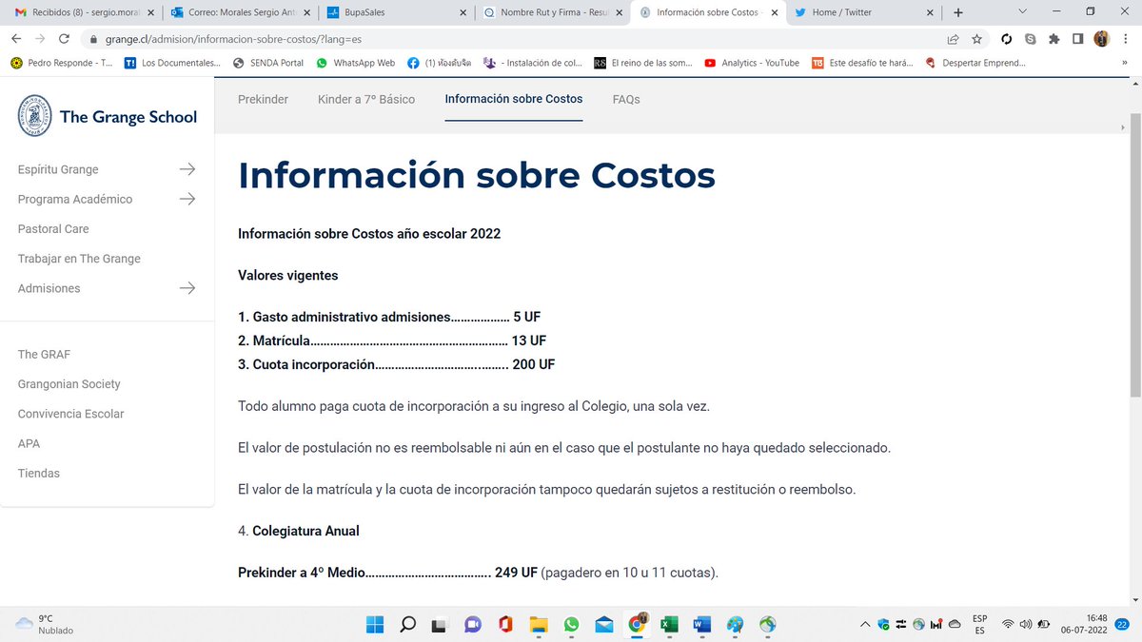Close the Información sobre Costos tab
This screenshot has height=642, width=1142.
774,12
